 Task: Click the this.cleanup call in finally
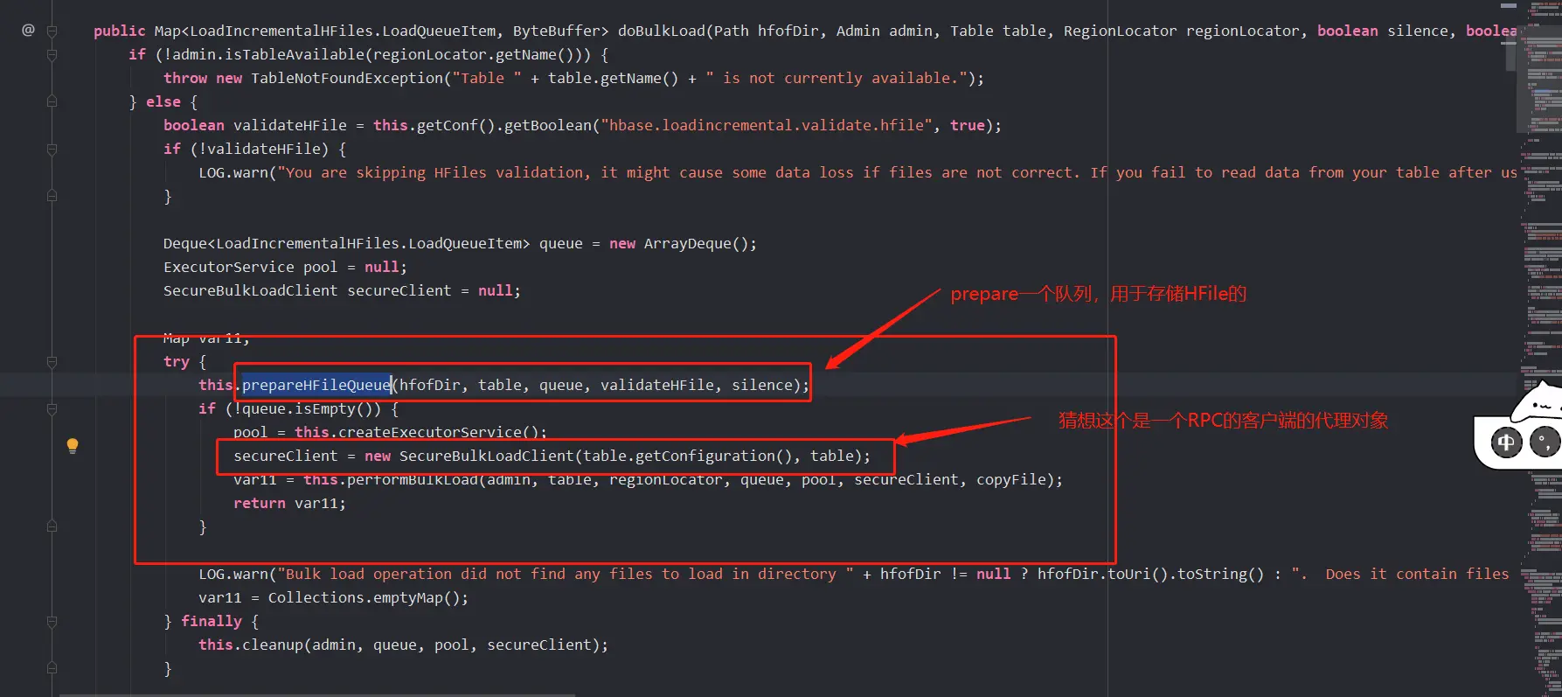[403, 645]
